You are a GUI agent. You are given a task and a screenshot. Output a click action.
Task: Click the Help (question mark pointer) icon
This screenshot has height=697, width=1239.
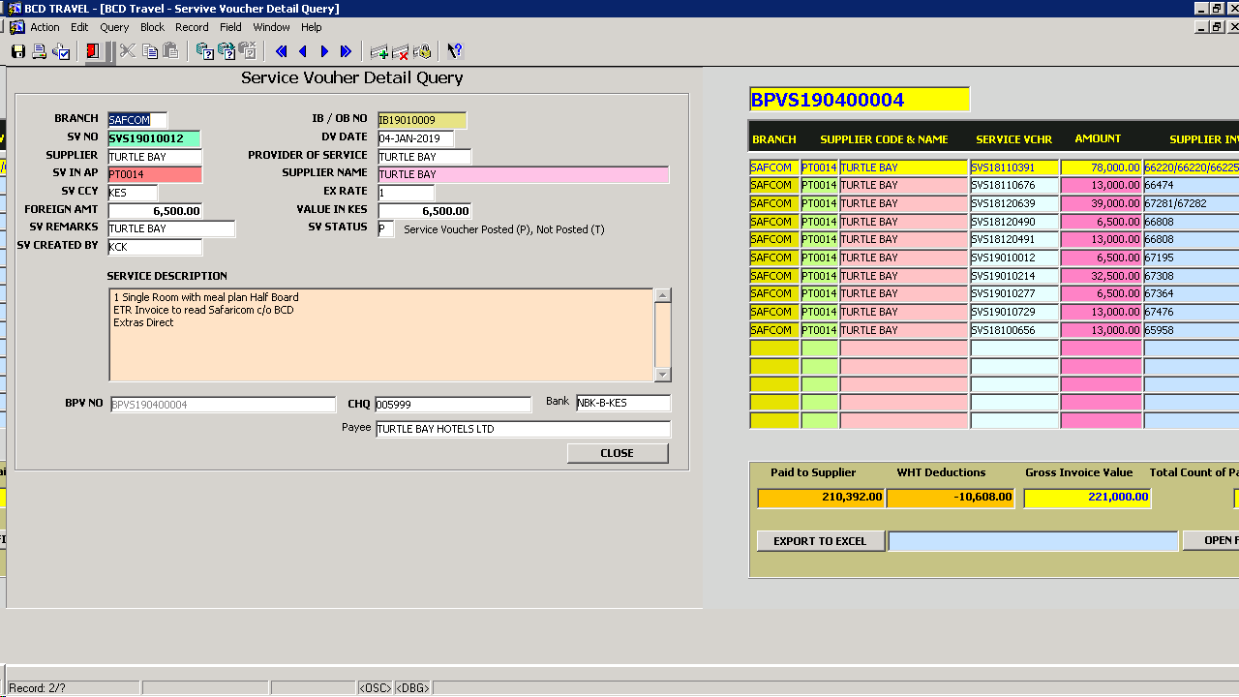click(455, 51)
